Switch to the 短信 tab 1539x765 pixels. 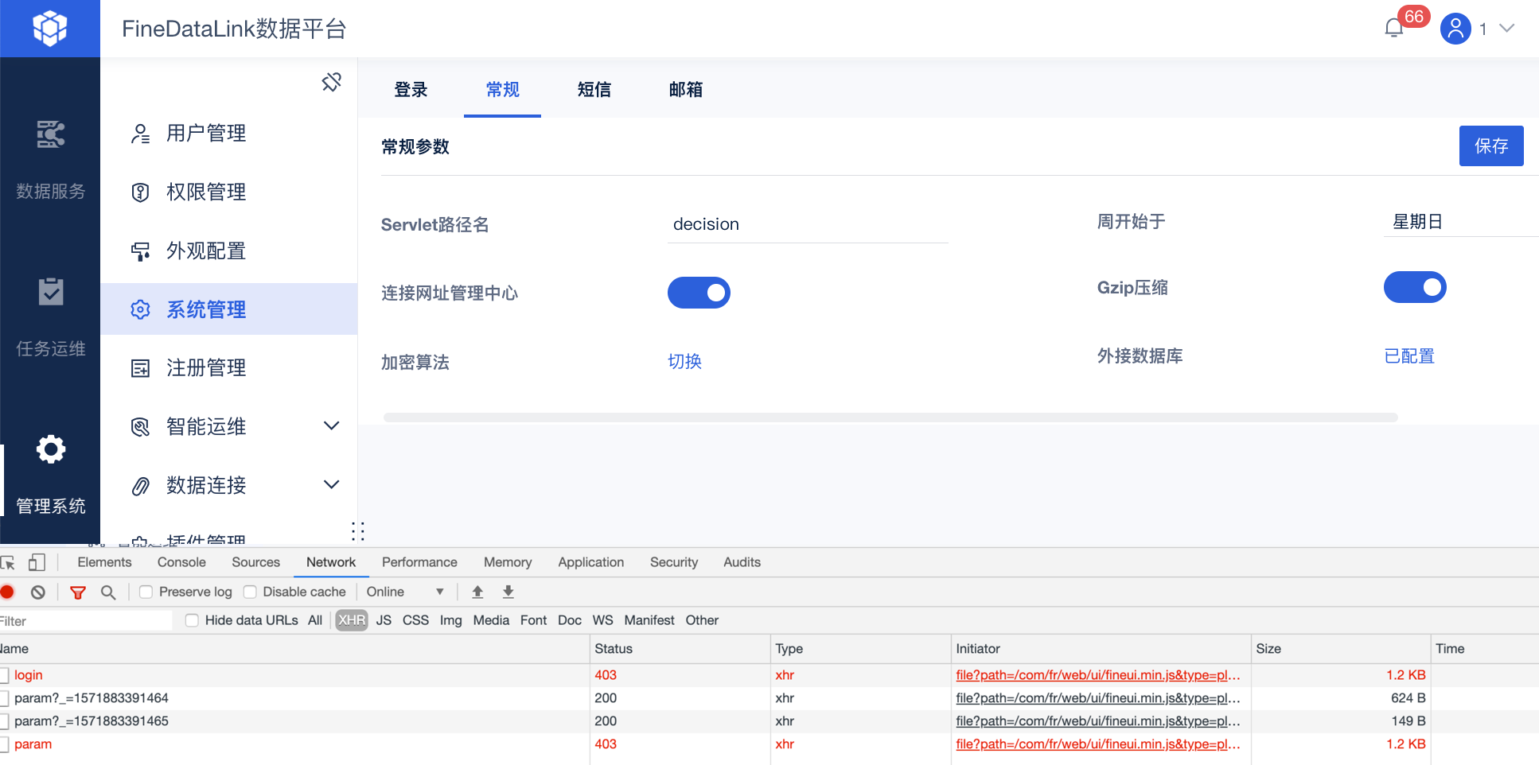pyautogui.click(x=594, y=90)
